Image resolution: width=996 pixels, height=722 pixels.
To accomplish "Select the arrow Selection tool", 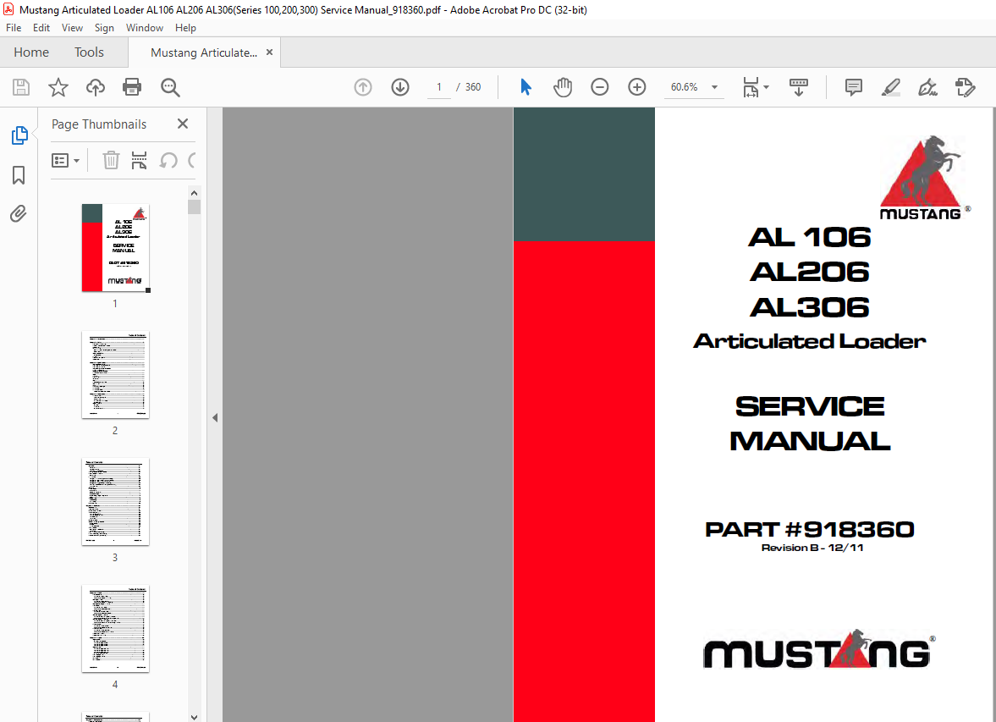I will [x=526, y=87].
